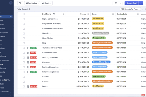Check the Sigma Corporation row checkbox
The height and width of the screenshot is (97, 146).
coord(24,19)
